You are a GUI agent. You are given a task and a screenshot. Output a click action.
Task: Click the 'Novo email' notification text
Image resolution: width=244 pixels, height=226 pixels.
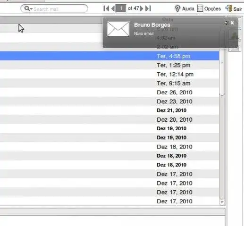[144, 33]
